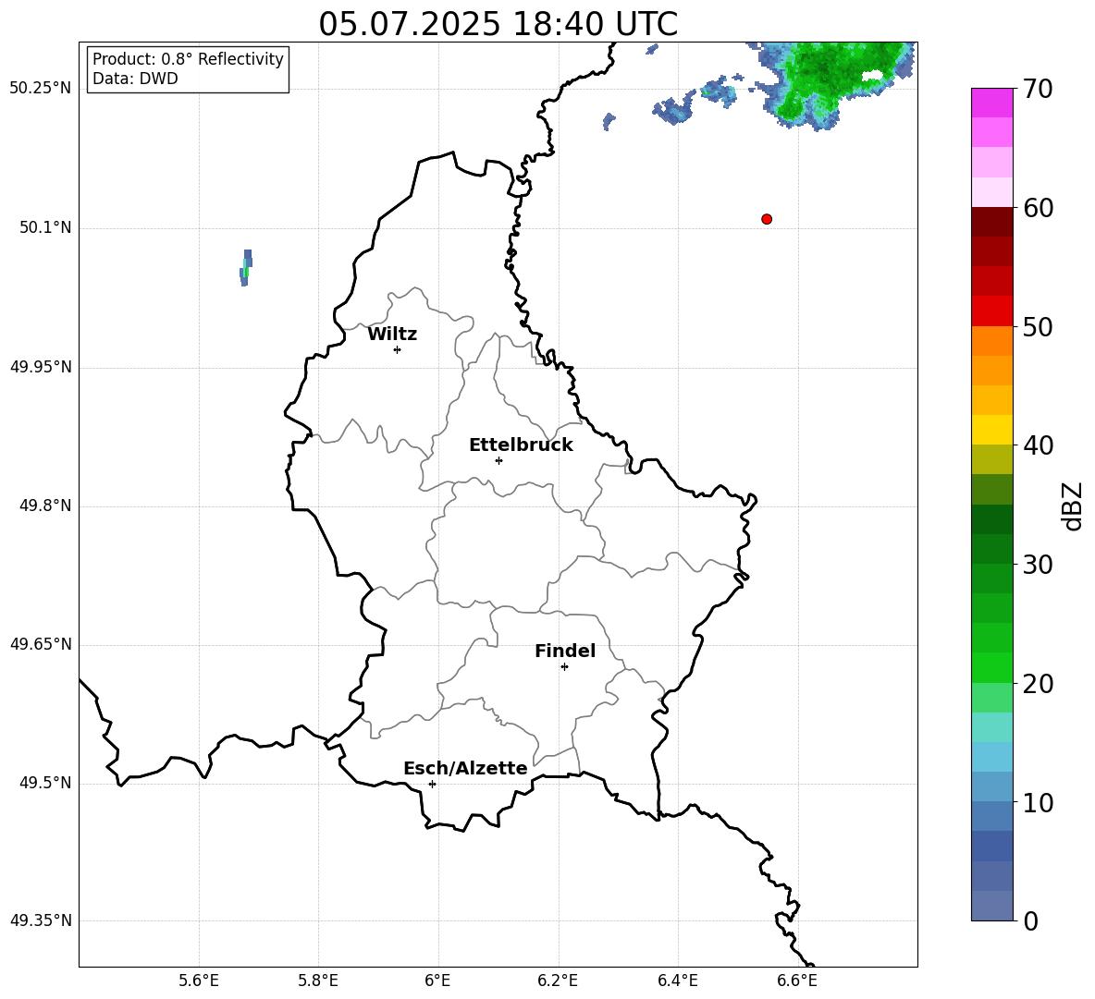Click the colorbar tick label 40

[x=1038, y=445]
